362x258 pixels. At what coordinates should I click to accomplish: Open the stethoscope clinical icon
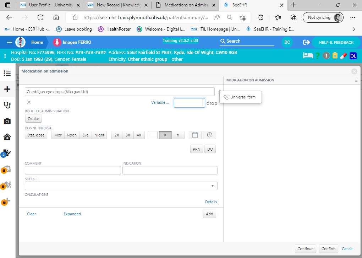(x=7, y=105)
